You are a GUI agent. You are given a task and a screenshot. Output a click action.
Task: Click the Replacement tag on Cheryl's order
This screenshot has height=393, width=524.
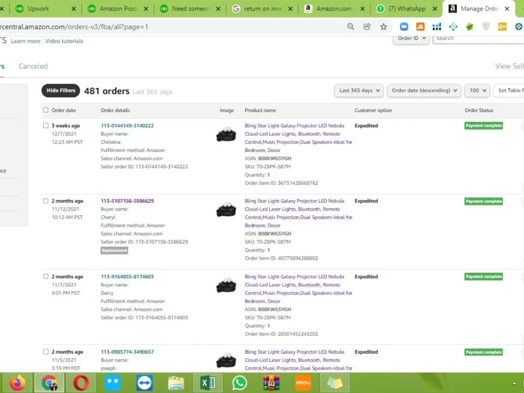click(x=114, y=250)
